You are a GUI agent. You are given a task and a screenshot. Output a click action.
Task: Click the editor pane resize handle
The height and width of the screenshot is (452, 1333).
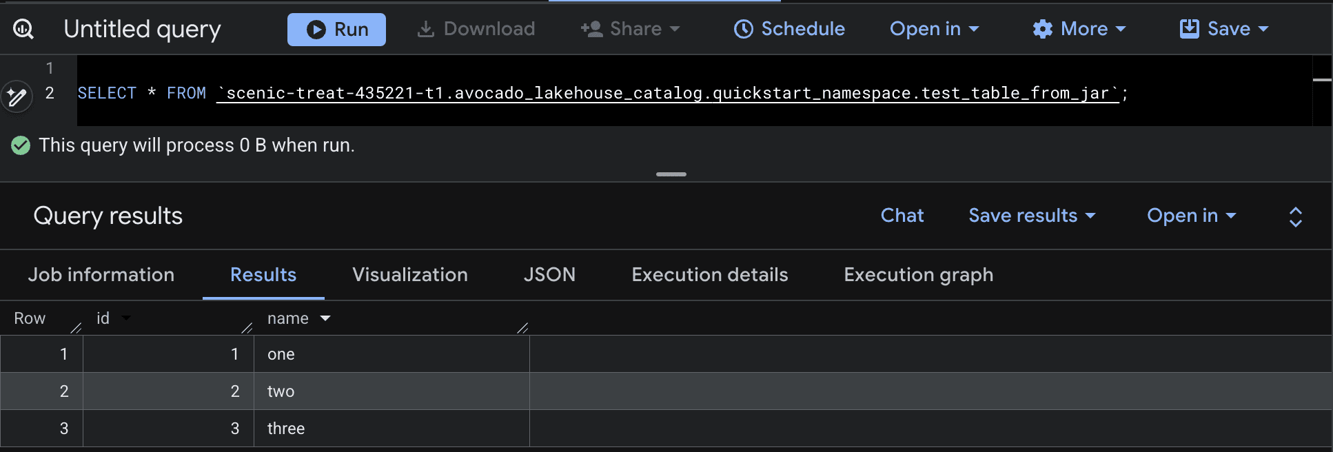pyautogui.click(x=671, y=174)
